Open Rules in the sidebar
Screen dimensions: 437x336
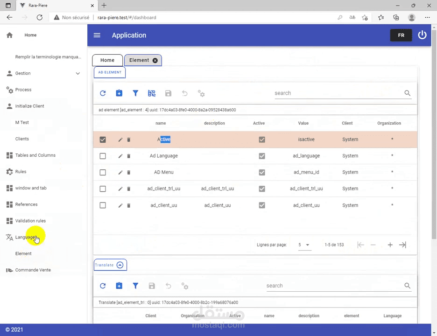click(x=21, y=172)
